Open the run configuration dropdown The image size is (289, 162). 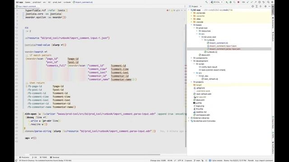click(217, 2)
